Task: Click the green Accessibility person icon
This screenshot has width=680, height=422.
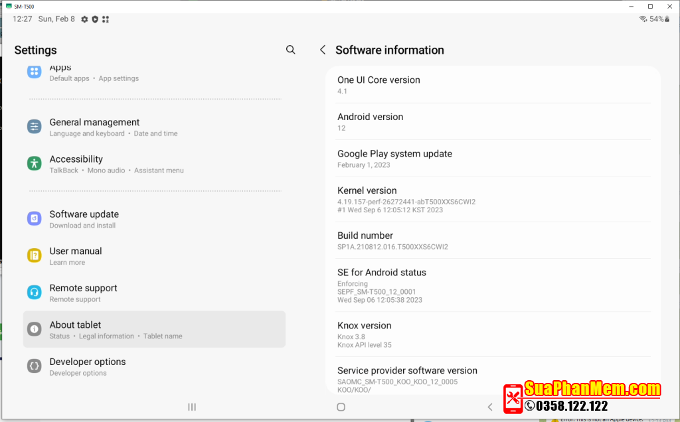Action: tap(35, 163)
